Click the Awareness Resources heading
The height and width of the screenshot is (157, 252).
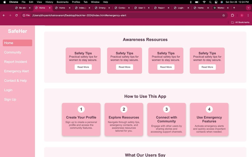[x=145, y=40]
